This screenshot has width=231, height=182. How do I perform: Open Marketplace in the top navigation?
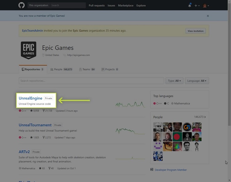126,6
